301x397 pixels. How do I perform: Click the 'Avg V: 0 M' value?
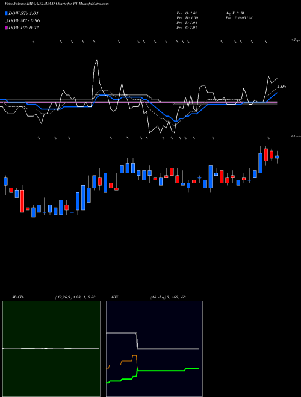(234, 13)
